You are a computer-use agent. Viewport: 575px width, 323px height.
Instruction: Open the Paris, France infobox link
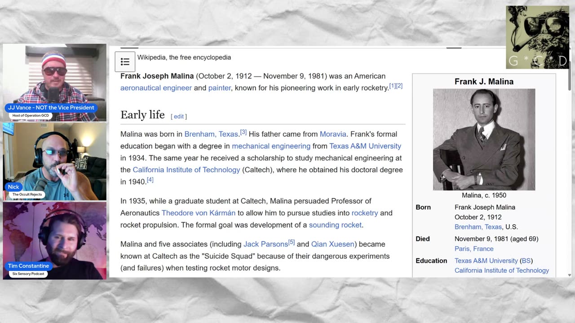pos(474,249)
